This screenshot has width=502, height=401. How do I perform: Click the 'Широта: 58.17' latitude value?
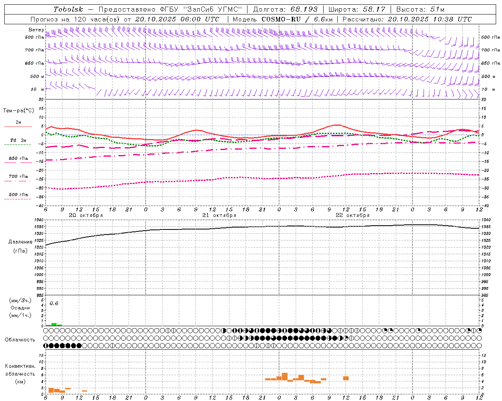[x=357, y=9]
